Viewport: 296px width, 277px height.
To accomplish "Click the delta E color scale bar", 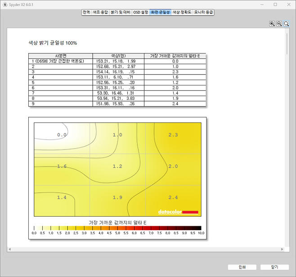I will (117, 228).
